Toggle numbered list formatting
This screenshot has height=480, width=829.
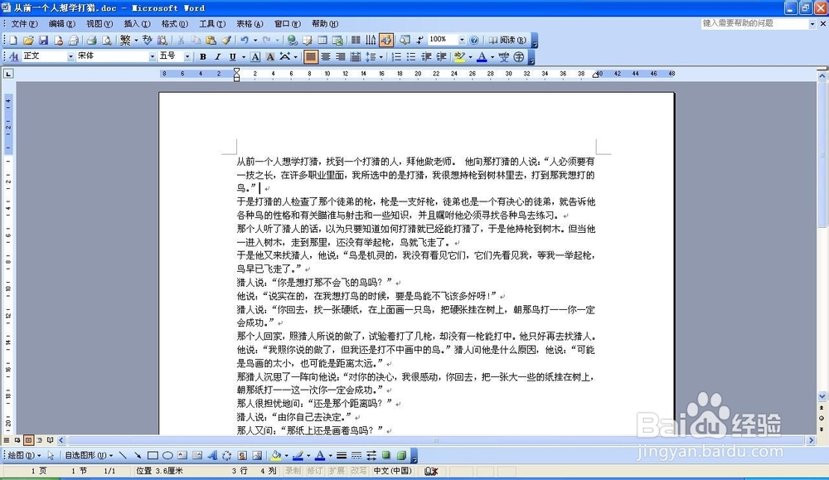396,56
